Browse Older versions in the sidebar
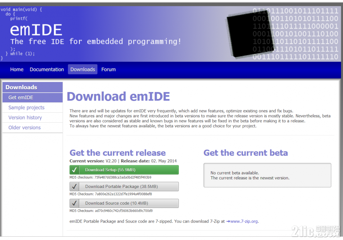The image size is (343, 240). [33, 128]
